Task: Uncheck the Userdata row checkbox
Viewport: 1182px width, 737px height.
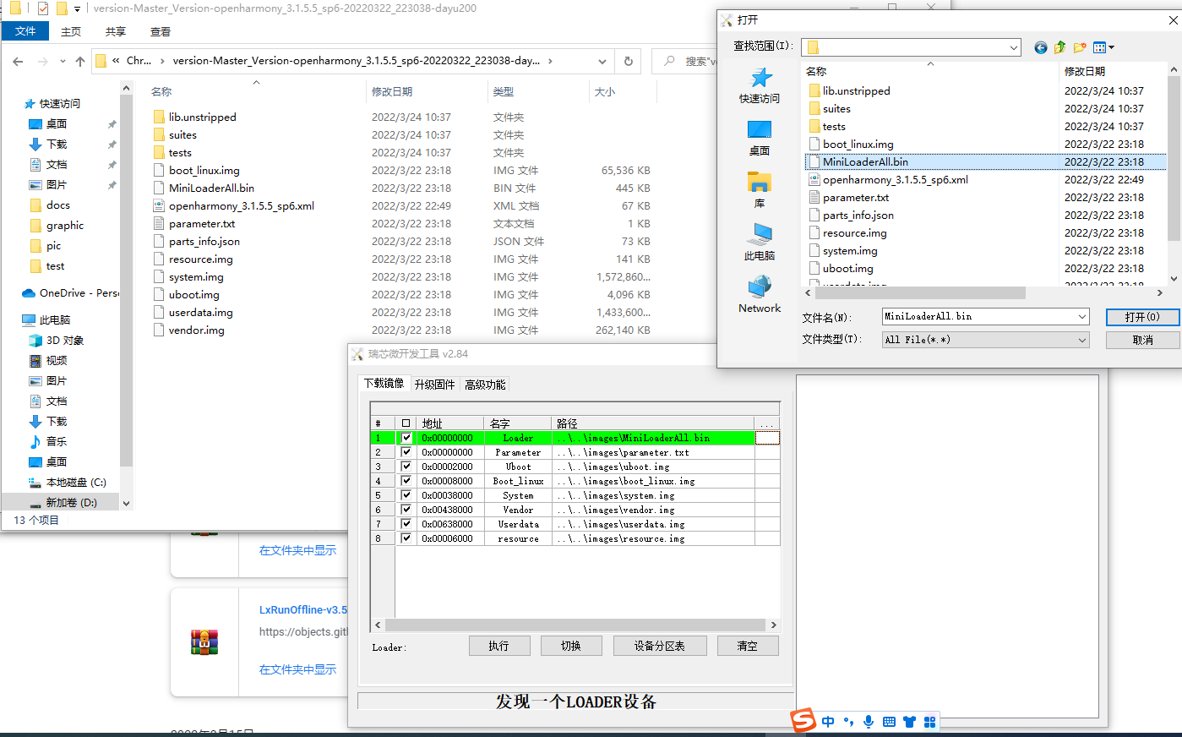Action: (406, 524)
